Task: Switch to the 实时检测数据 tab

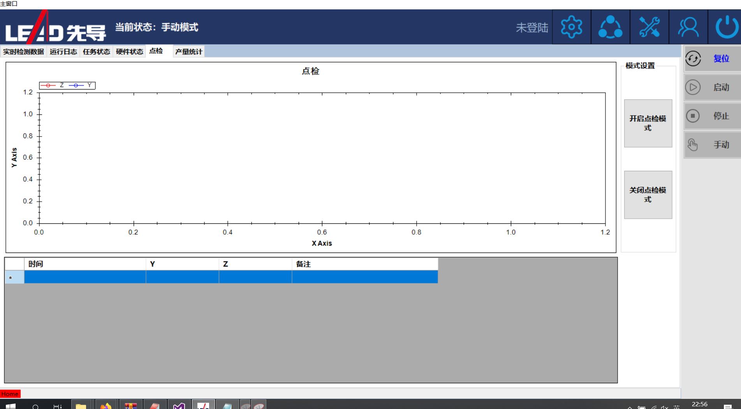Action: click(23, 52)
